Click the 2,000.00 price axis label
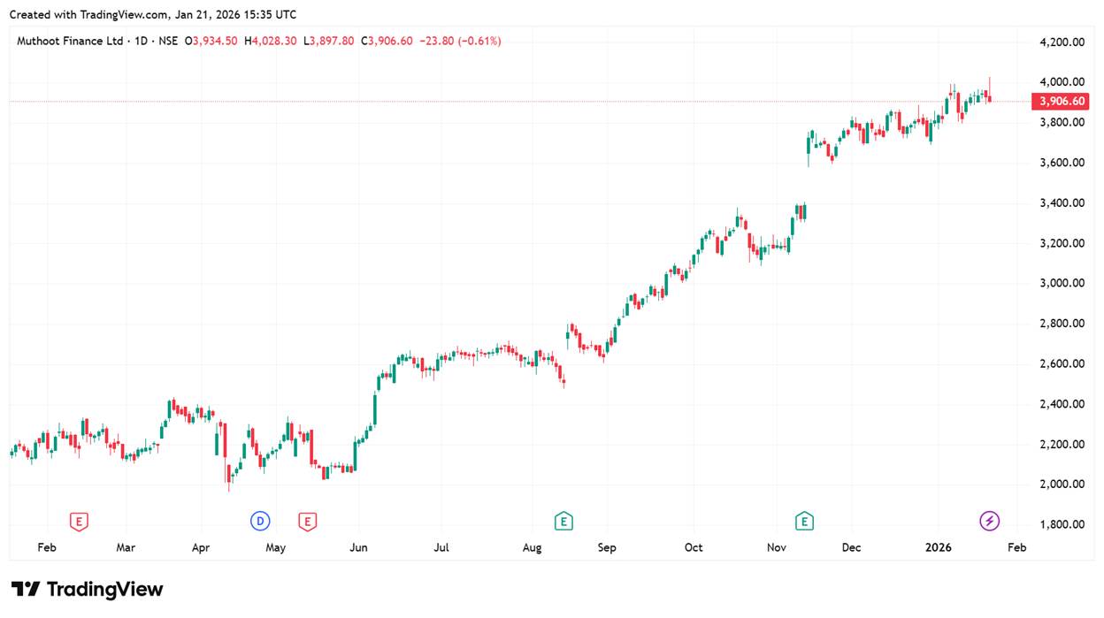The width and height of the screenshot is (1104, 618). [1062, 484]
